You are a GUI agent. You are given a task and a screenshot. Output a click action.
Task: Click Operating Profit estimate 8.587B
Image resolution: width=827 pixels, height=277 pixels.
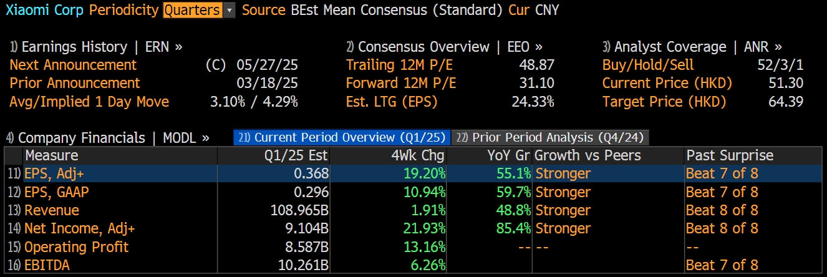click(x=307, y=247)
